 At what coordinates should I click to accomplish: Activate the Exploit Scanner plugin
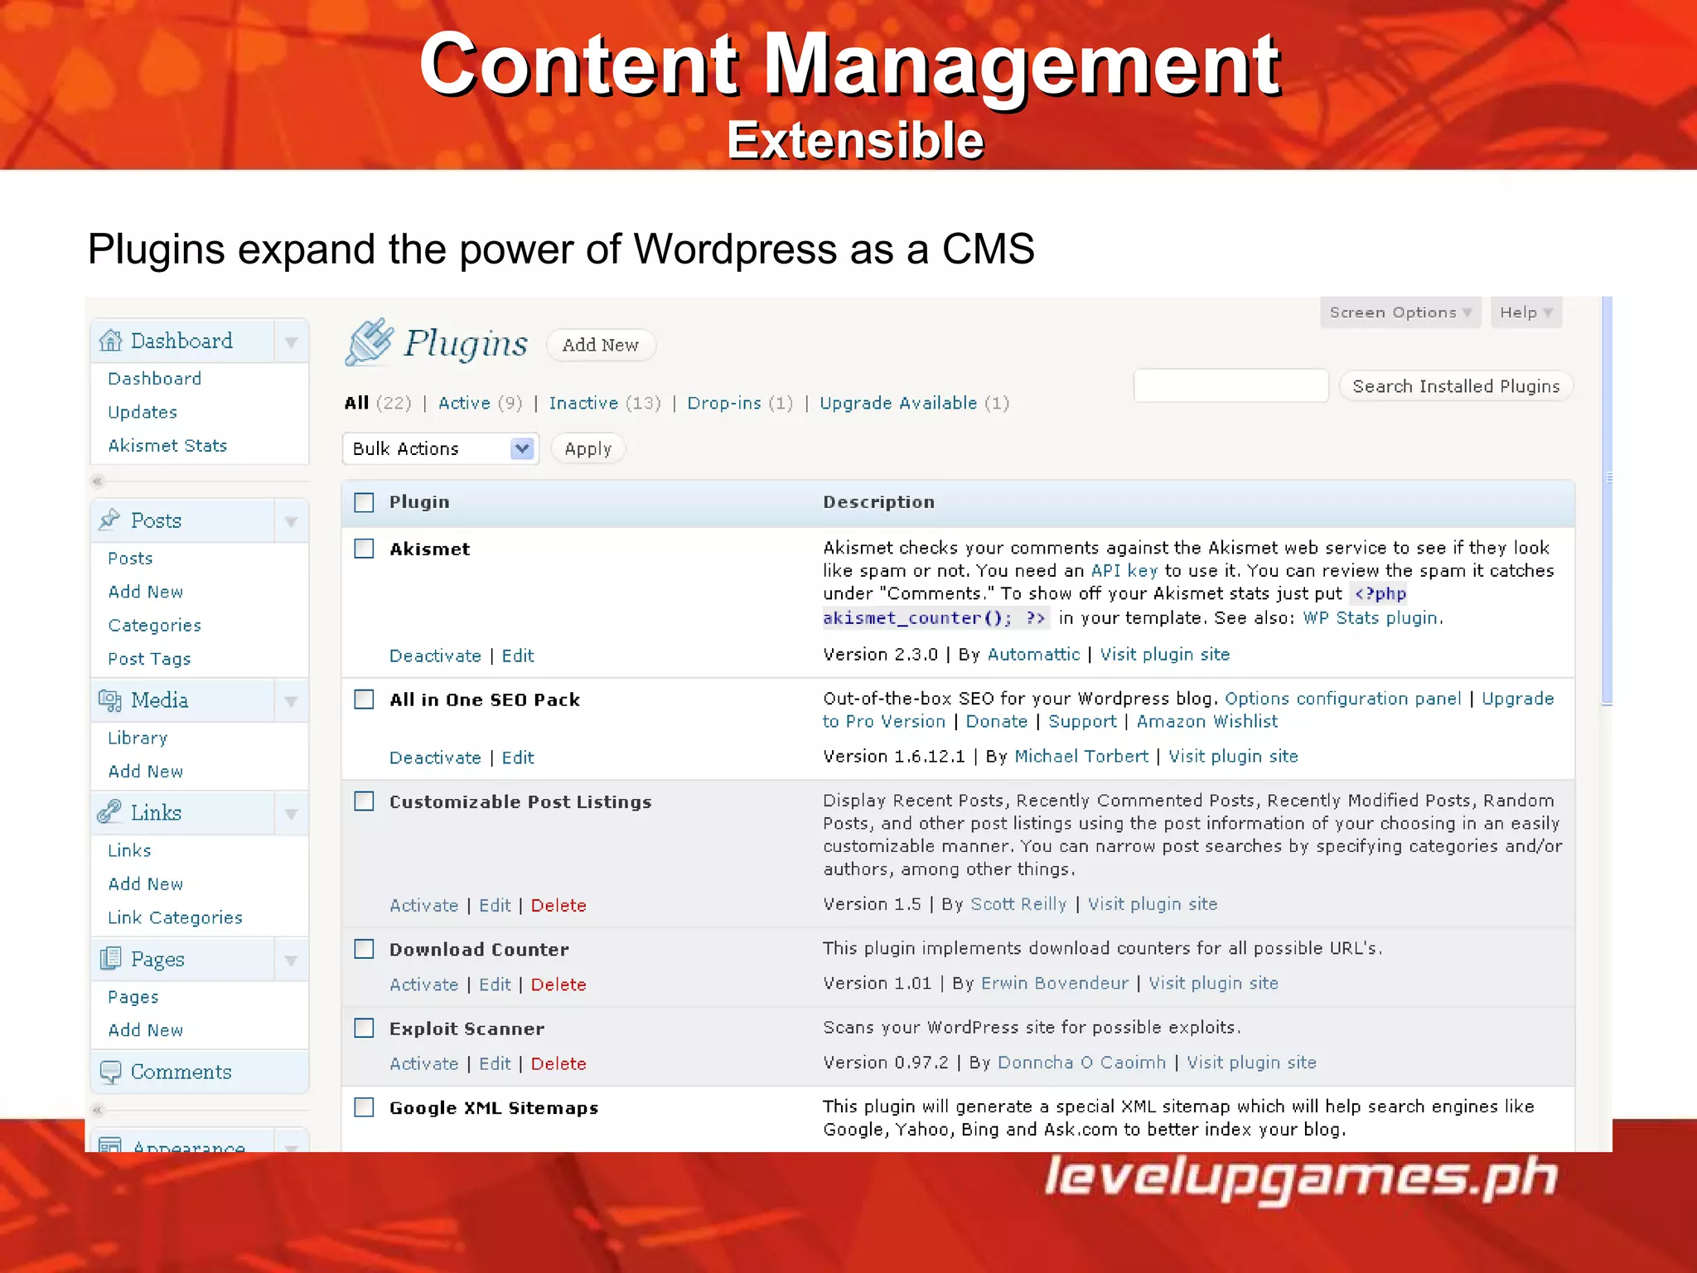[x=423, y=1063]
